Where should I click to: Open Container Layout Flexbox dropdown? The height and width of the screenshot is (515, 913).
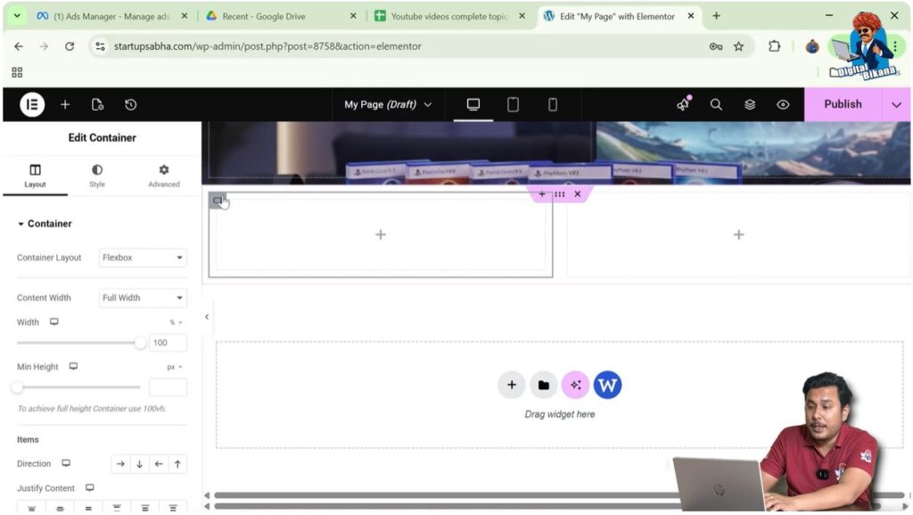coord(143,257)
